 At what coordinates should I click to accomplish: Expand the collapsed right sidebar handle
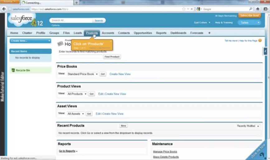(x=265, y=51)
